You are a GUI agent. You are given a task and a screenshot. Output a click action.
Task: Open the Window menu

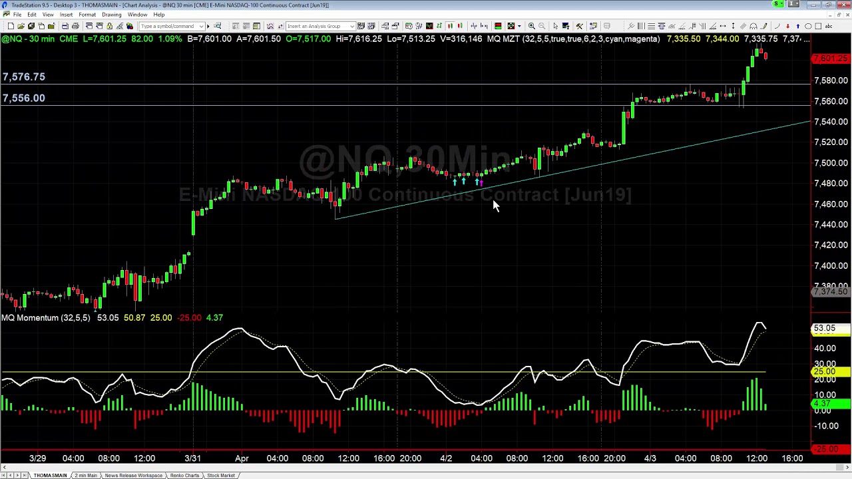point(138,15)
